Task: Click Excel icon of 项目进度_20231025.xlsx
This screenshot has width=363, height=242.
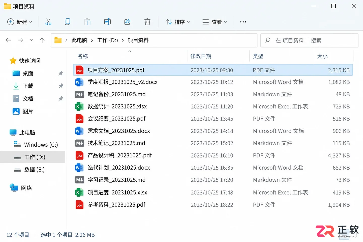Action: [x=79, y=192]
